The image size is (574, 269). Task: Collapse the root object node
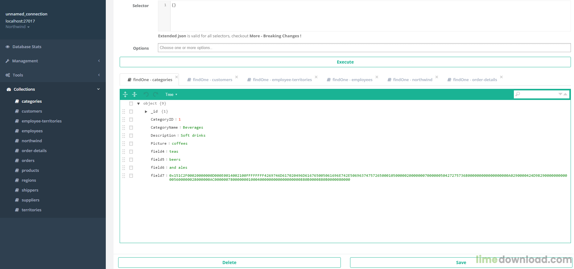[138, 104]
